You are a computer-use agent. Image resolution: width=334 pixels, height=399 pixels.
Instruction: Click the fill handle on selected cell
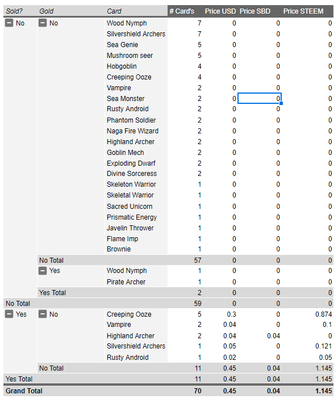pyautogui.click(x=281, y=103)
